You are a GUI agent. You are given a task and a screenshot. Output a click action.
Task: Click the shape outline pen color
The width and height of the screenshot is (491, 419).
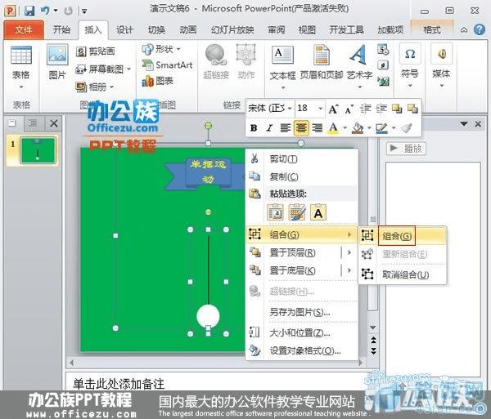(x=381, y=128)
